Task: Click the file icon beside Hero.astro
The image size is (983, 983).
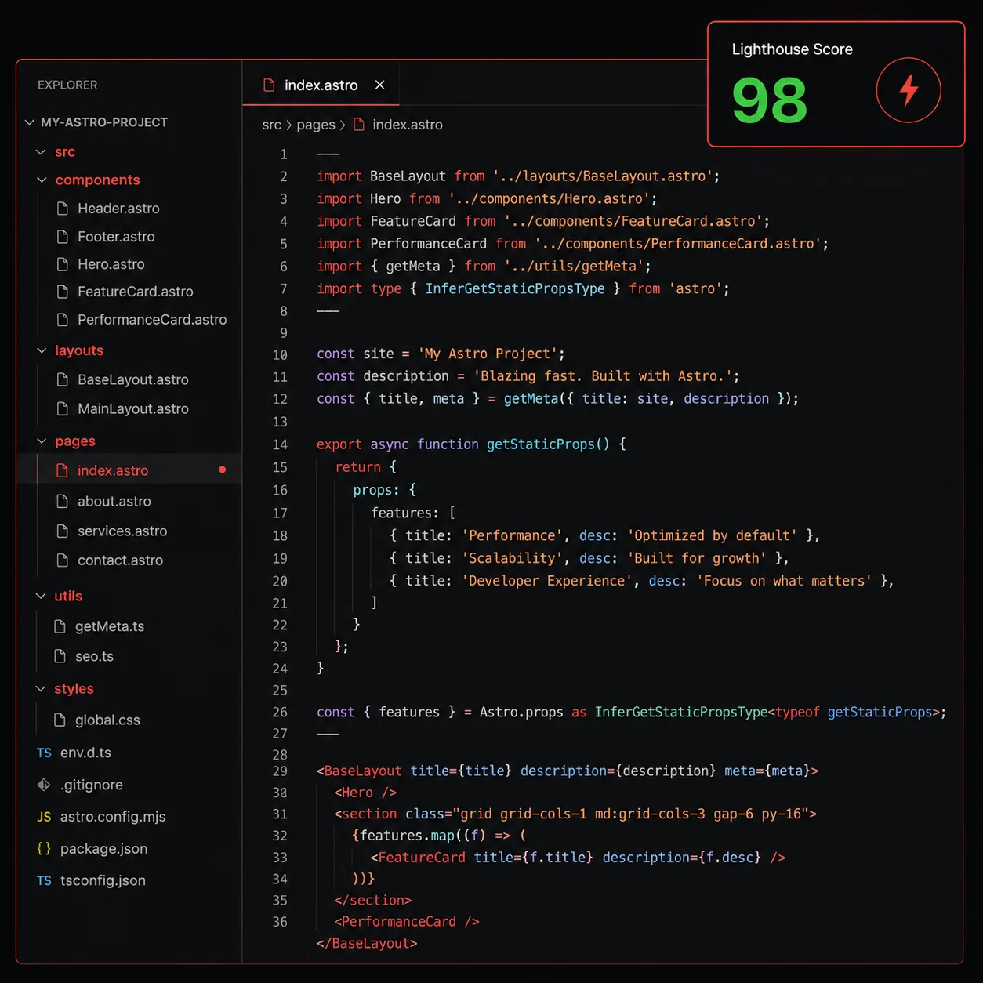Action: [x=63, y=264]
